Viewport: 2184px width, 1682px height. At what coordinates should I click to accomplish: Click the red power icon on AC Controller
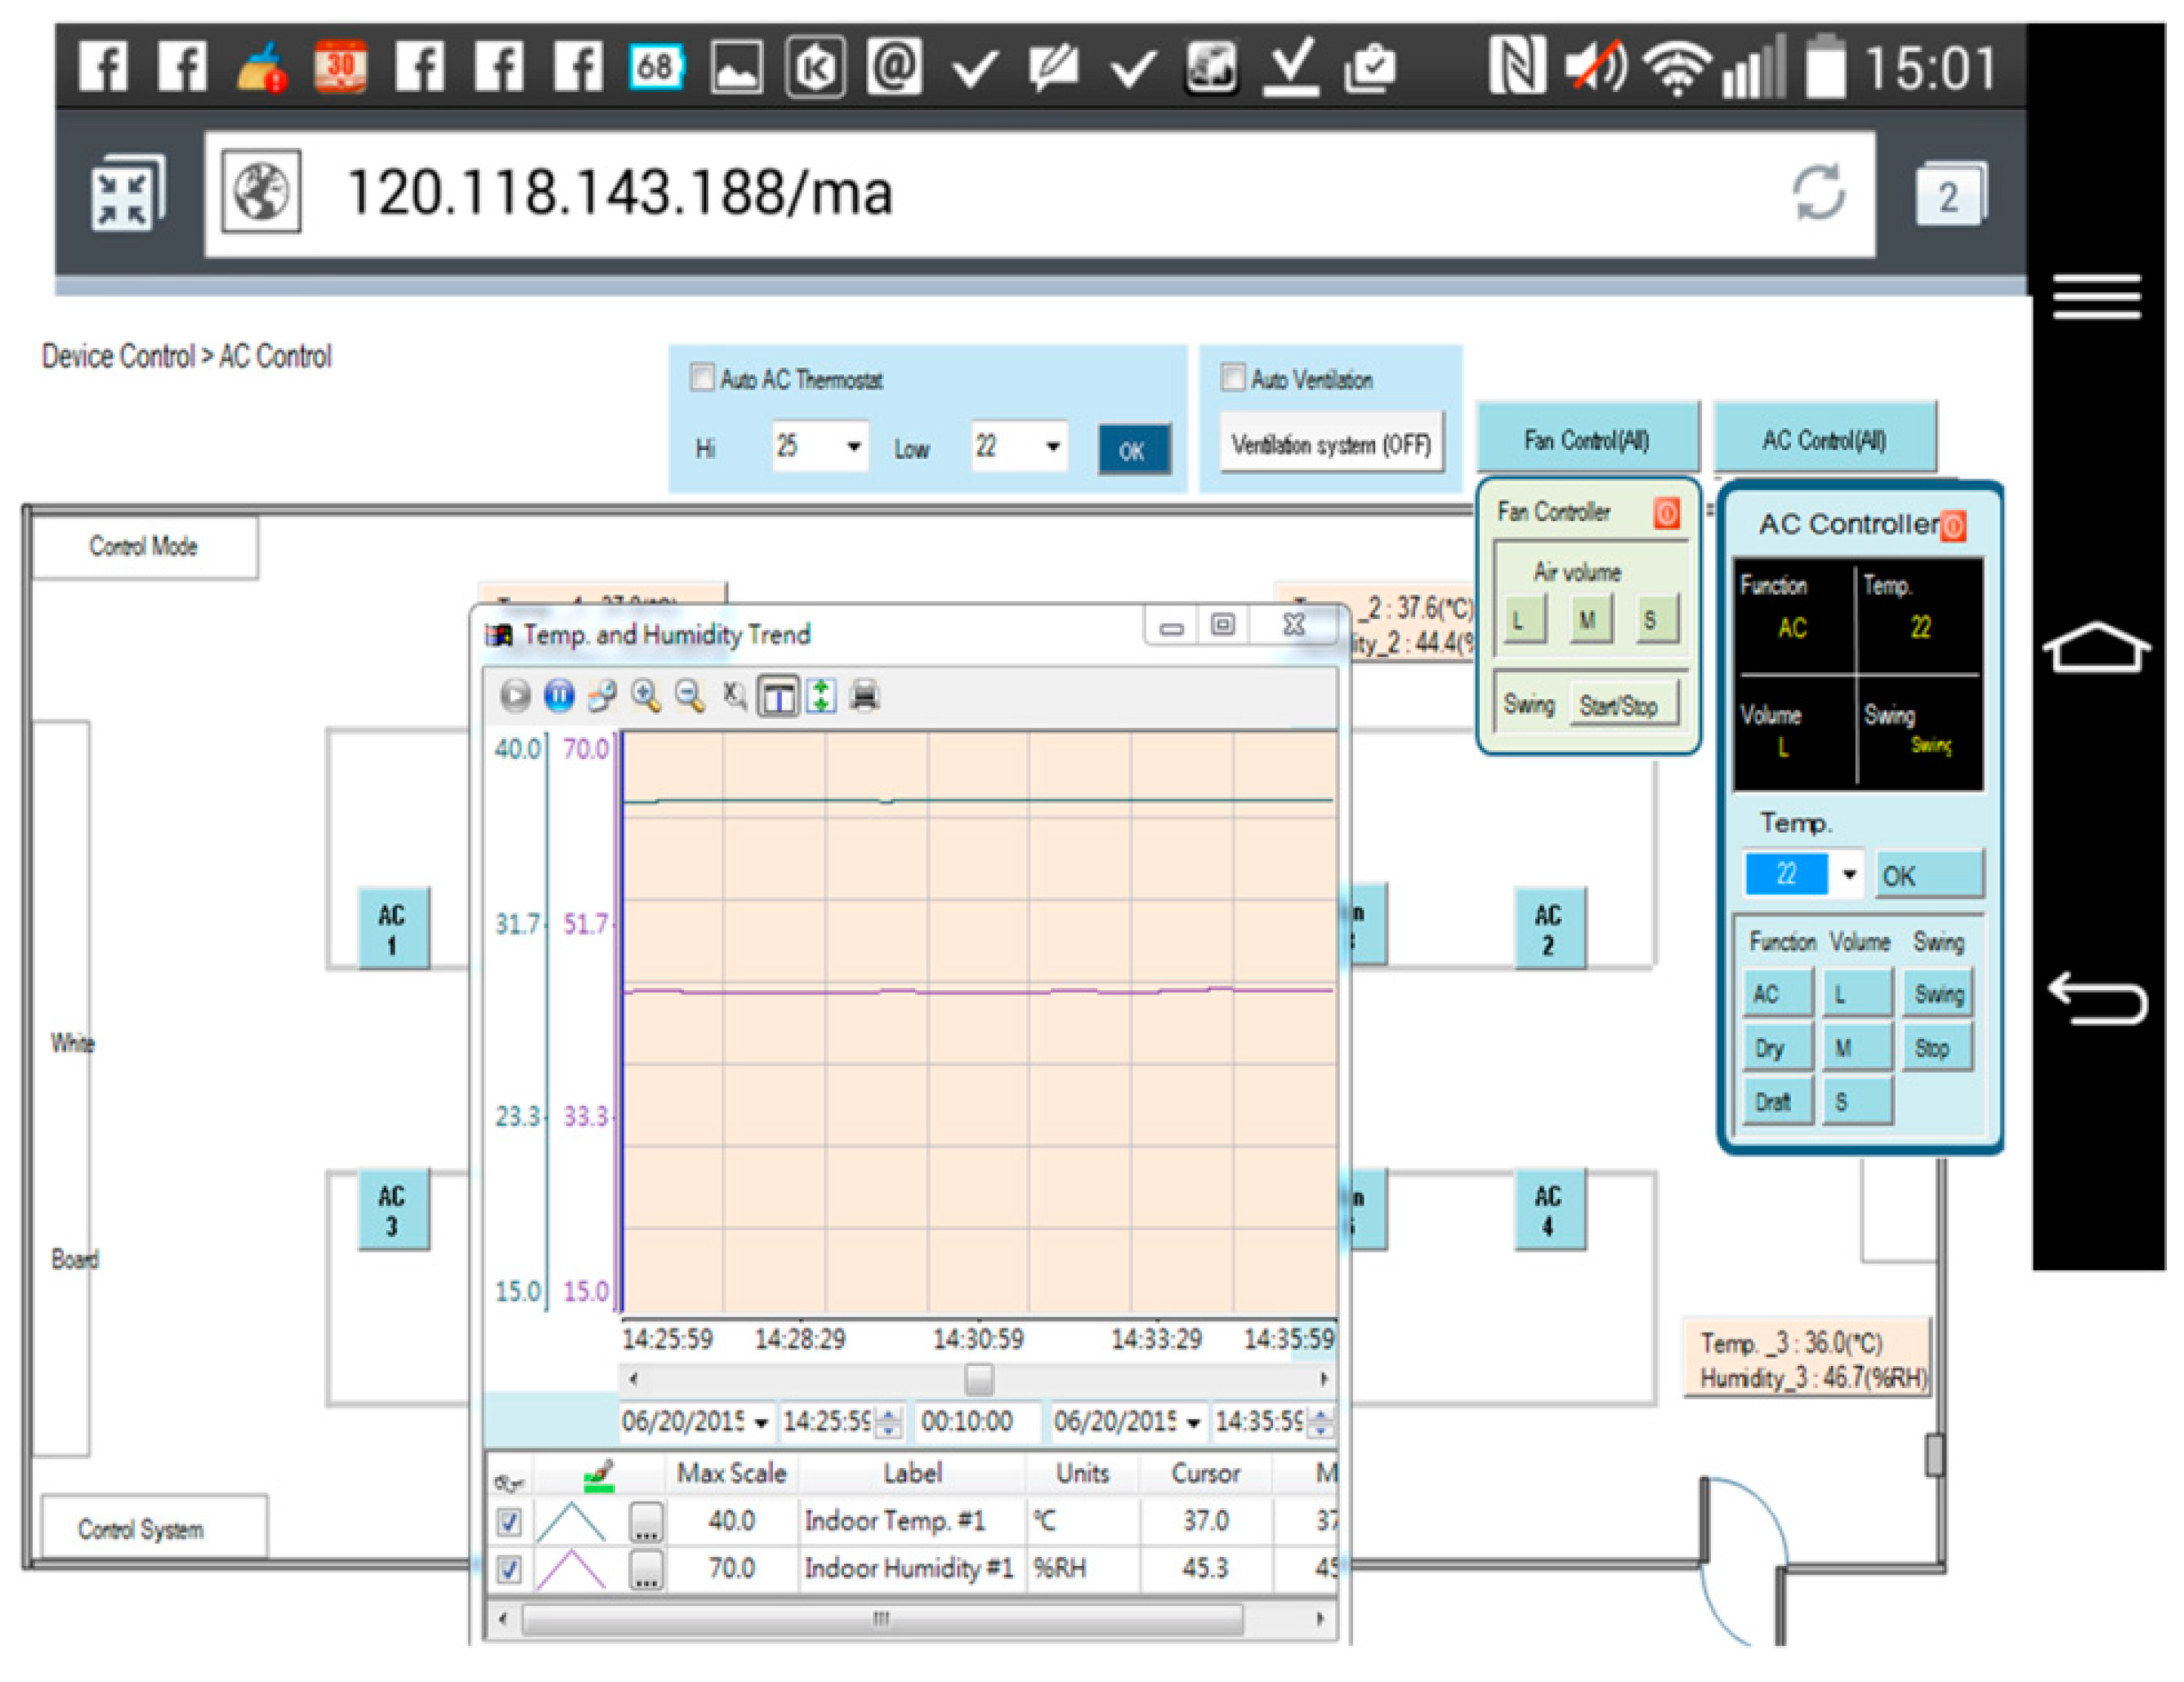(x=1953, y=525)
